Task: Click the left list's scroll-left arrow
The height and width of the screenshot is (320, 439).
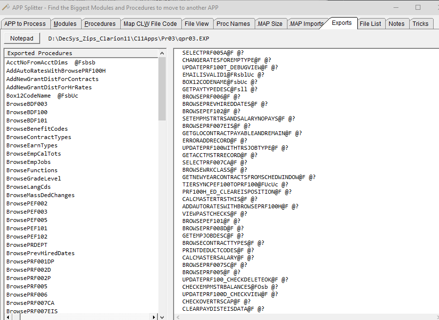Action: click(8, 317)
